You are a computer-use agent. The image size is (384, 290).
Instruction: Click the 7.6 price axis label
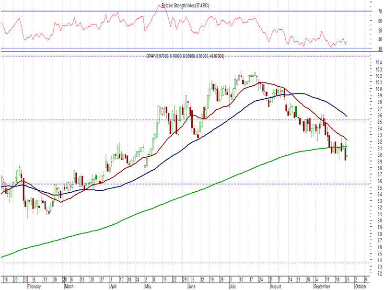380,247
